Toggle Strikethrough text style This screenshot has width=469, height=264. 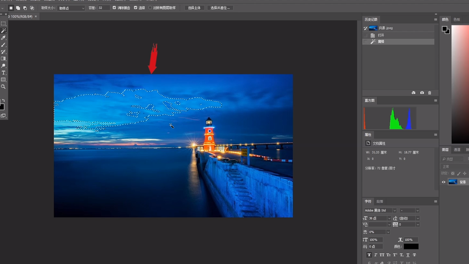(x=414, y=255)
